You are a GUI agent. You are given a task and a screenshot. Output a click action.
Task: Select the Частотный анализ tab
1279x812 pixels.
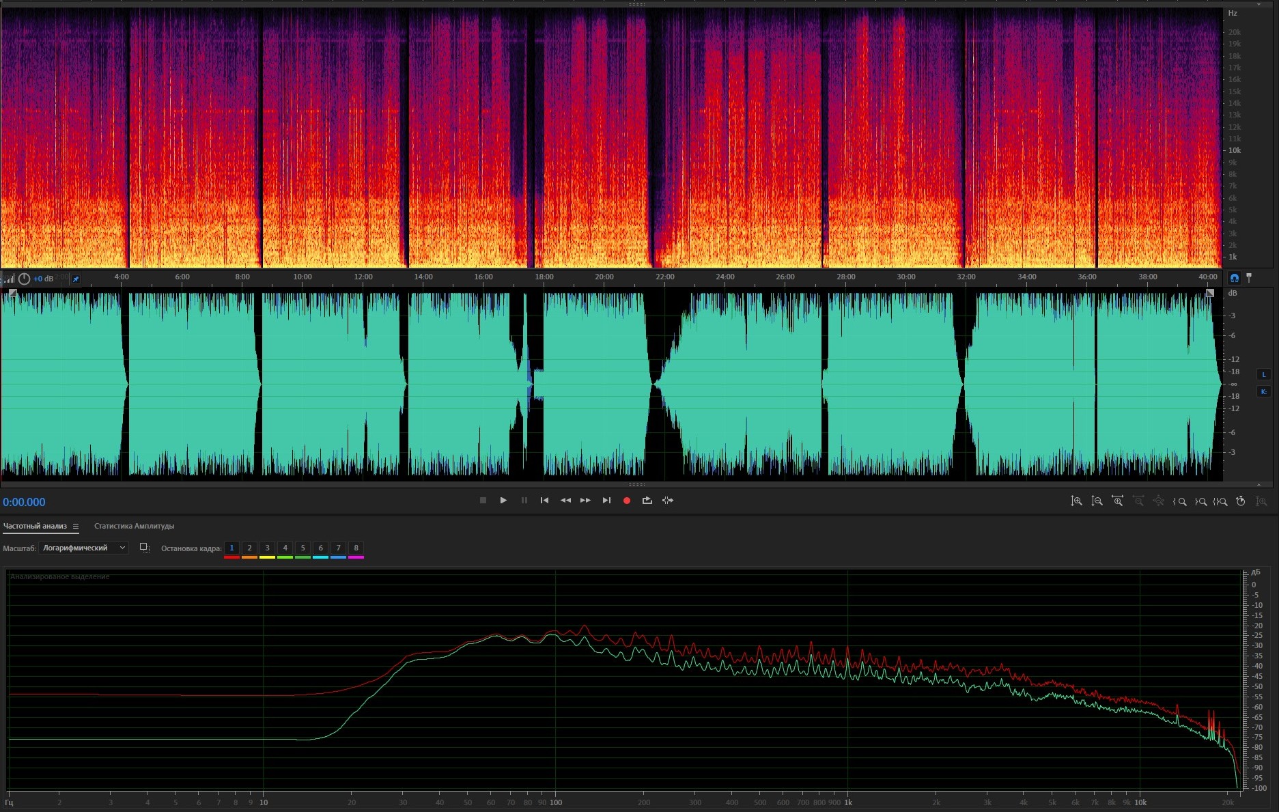tap(35, 526)
